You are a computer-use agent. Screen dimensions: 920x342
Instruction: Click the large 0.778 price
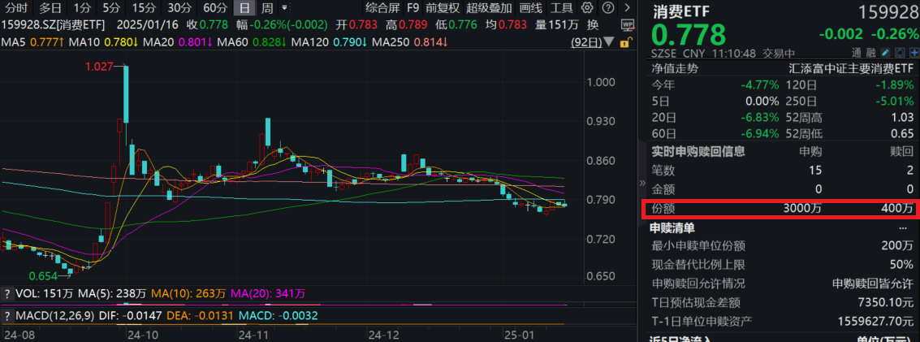[x=689, y=35]
